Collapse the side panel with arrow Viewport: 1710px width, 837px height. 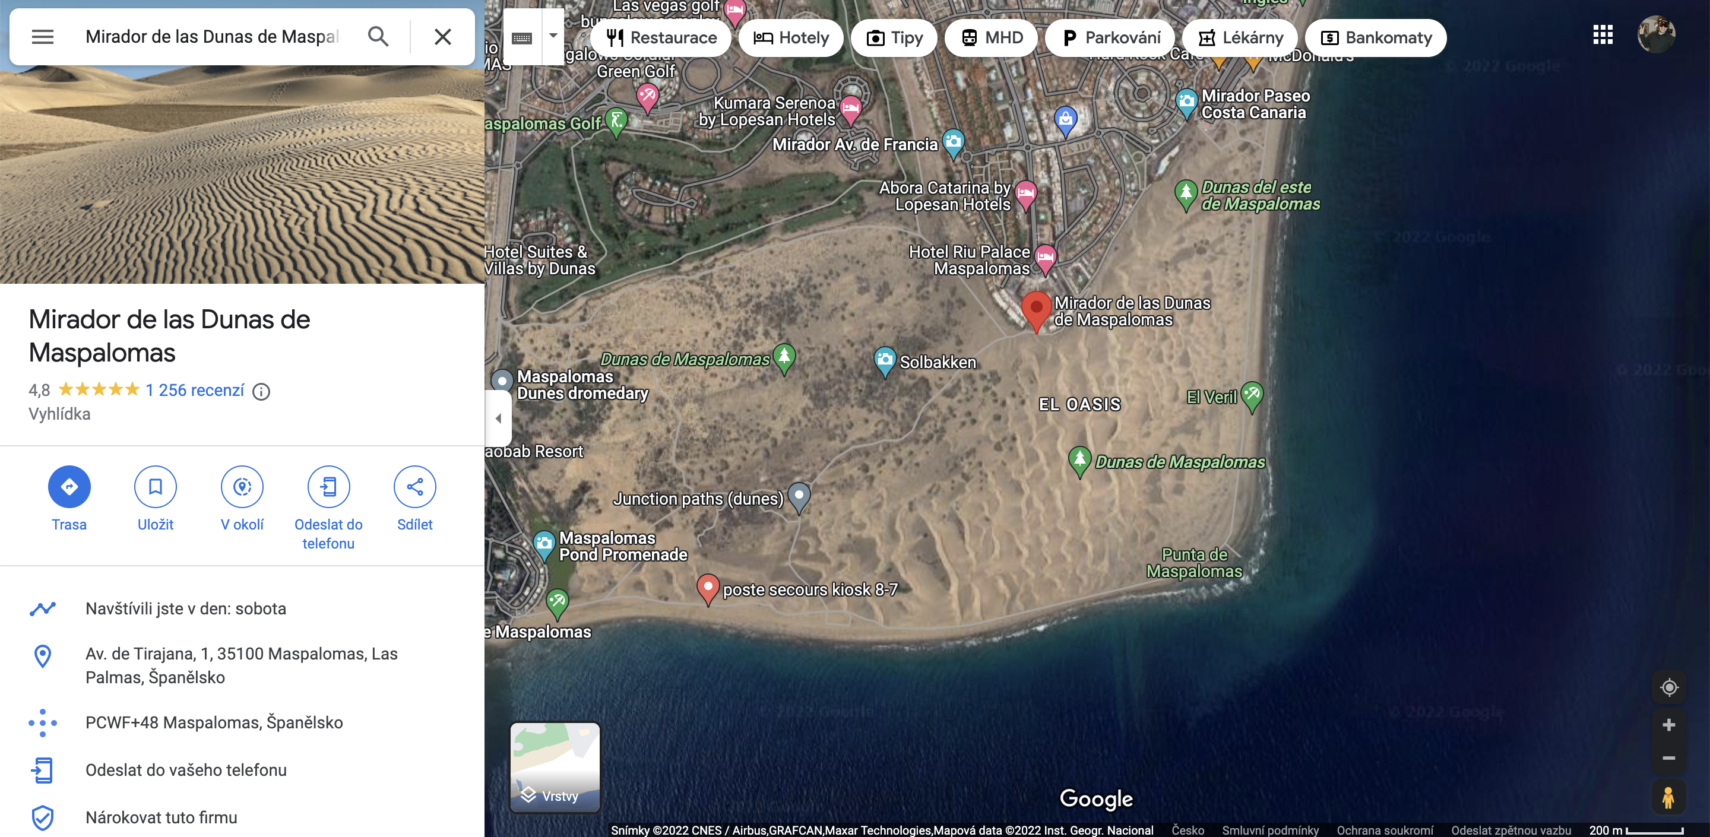[498, 418]
